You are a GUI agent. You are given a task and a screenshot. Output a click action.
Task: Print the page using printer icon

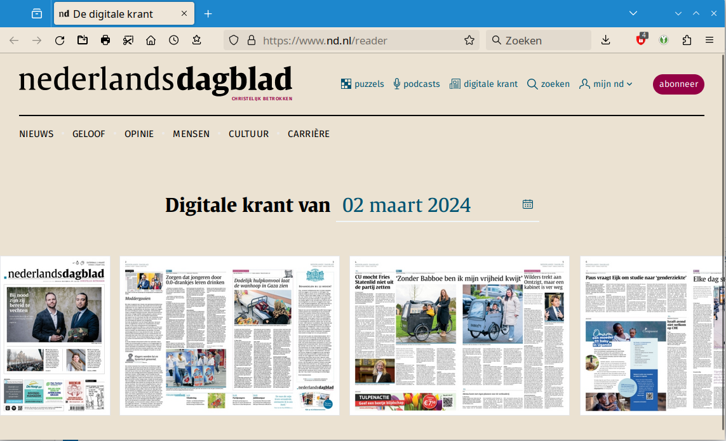click(105, 41)
